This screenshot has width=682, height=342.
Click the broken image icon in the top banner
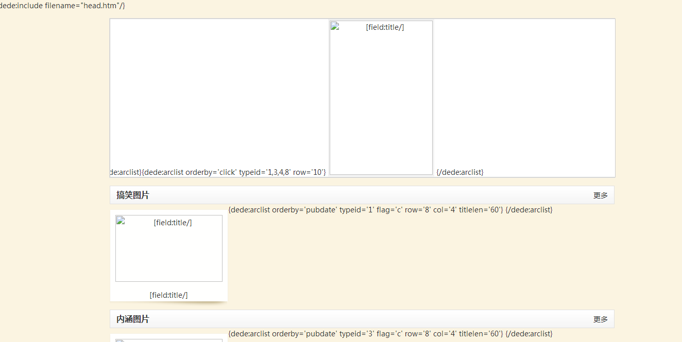[335, 26]
